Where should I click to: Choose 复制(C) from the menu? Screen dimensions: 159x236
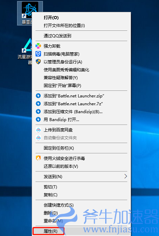pos(81,195)
